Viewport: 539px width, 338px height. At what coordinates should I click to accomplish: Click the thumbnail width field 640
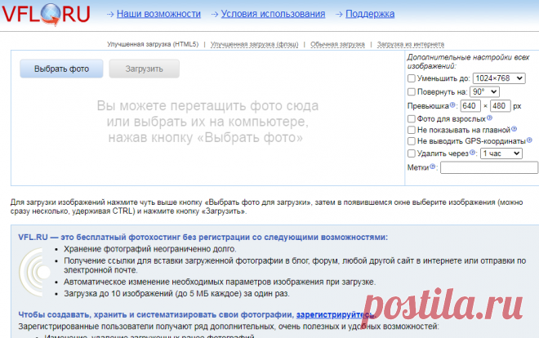470,106
